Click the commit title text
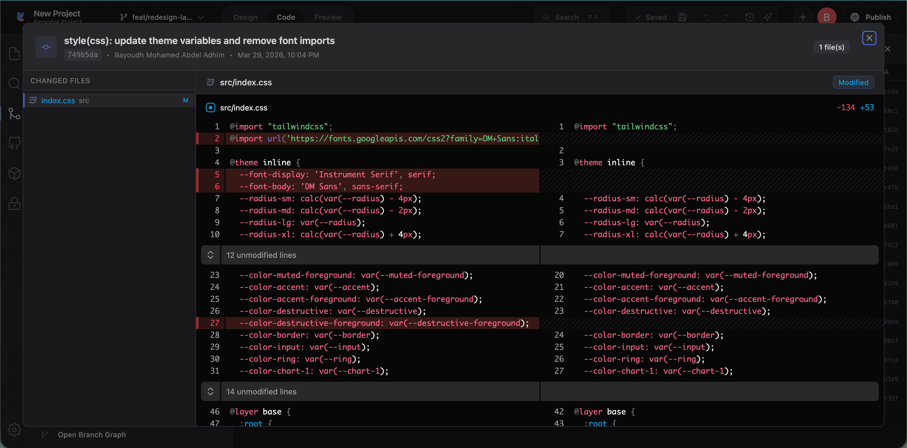 199,40
